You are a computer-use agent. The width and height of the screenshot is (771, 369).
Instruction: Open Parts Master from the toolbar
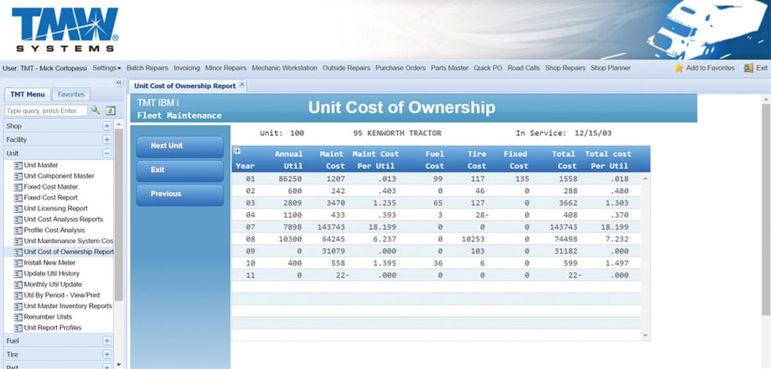point(449,68)
